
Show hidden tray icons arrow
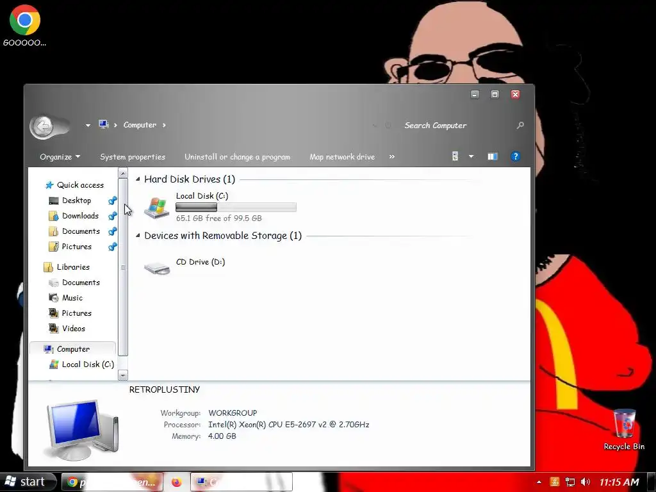pos(539,482)
